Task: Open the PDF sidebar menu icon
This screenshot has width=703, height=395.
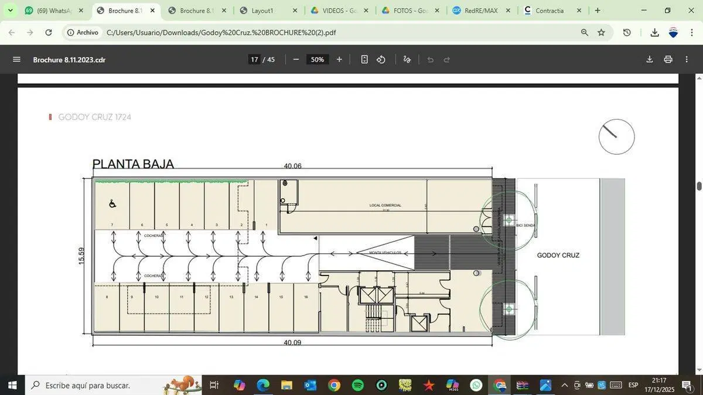Action: (x=16, y=59)
